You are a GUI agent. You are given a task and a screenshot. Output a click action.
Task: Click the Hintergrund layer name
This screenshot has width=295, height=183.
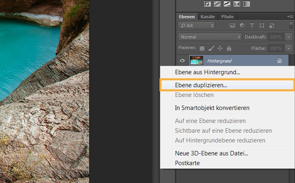point(219,61)
